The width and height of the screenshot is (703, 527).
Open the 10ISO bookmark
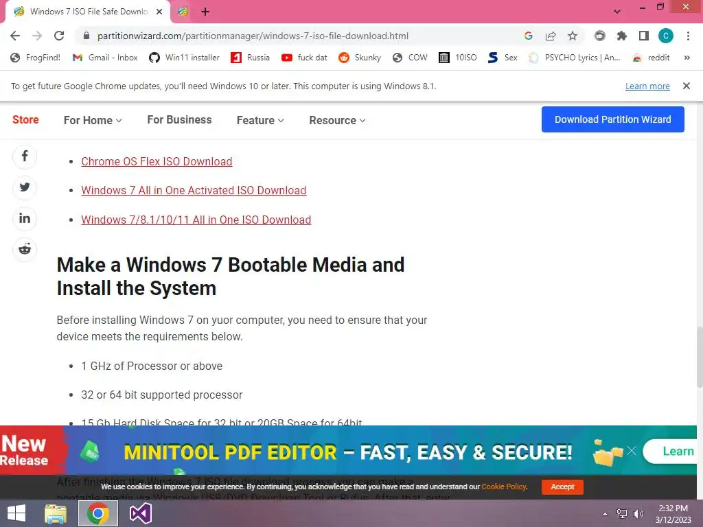pos(458,58)
